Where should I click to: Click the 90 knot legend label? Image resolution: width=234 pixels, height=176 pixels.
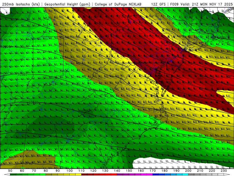pos(58,171)
